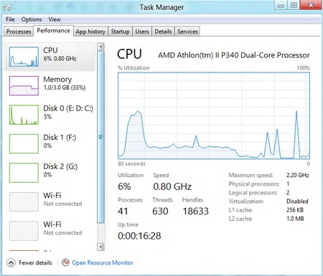Open the Memory usage graph thumbnail

[x=24, y=85]
